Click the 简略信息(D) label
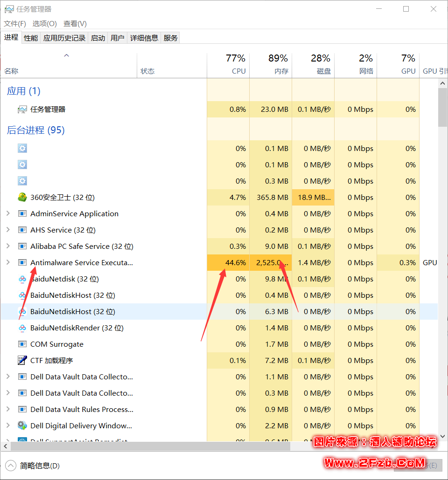 pos(40,466)
